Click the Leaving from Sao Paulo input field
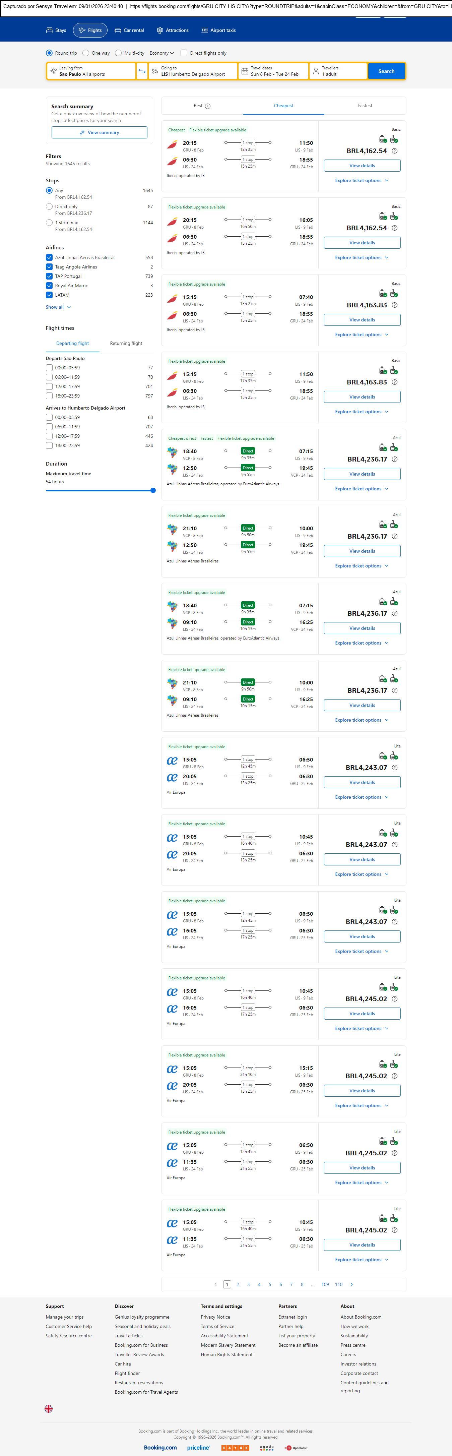The width and height of the screenshot is (452, 1456). [90, 71]
